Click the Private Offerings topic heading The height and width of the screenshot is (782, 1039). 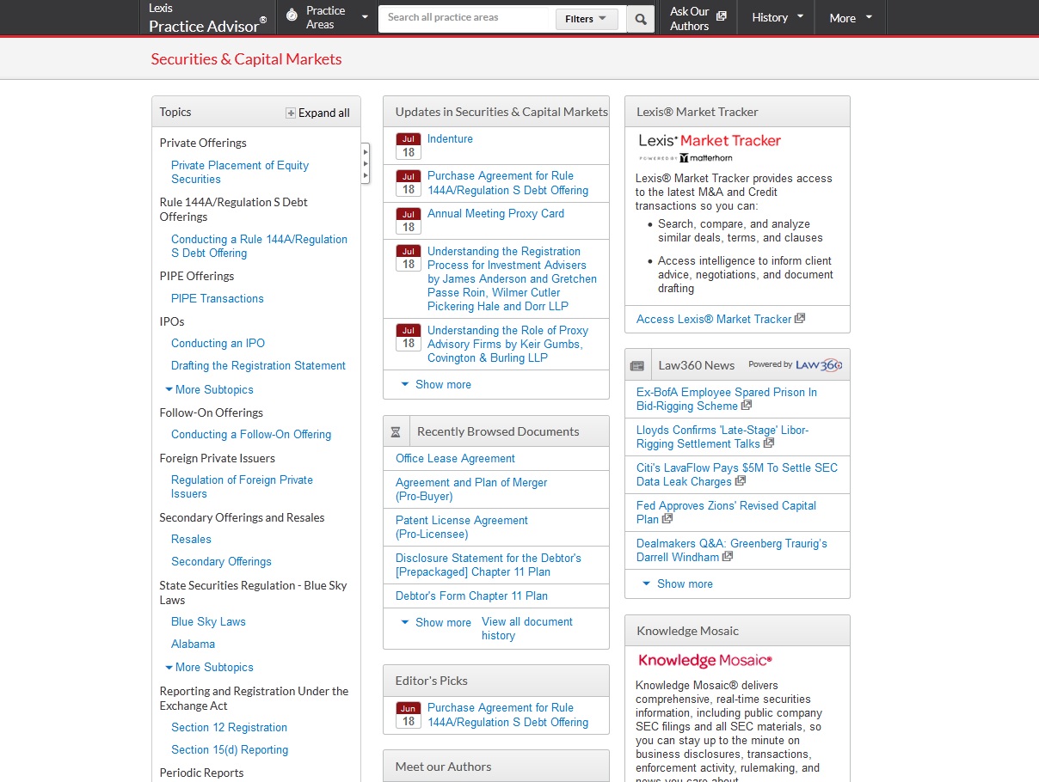203,143
